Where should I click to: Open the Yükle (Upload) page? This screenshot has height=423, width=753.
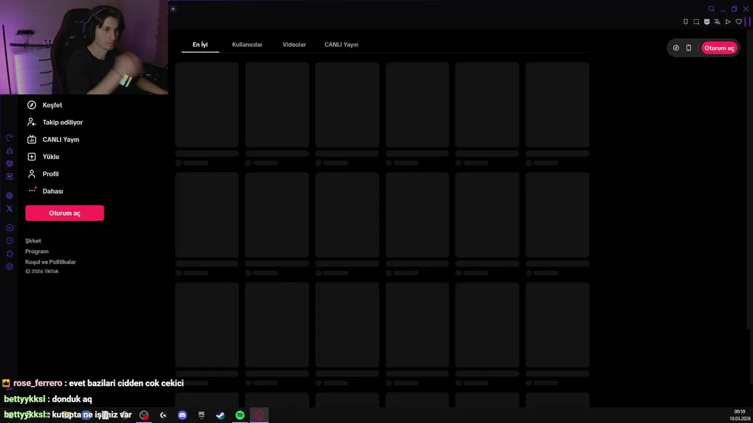coord(44,157)
